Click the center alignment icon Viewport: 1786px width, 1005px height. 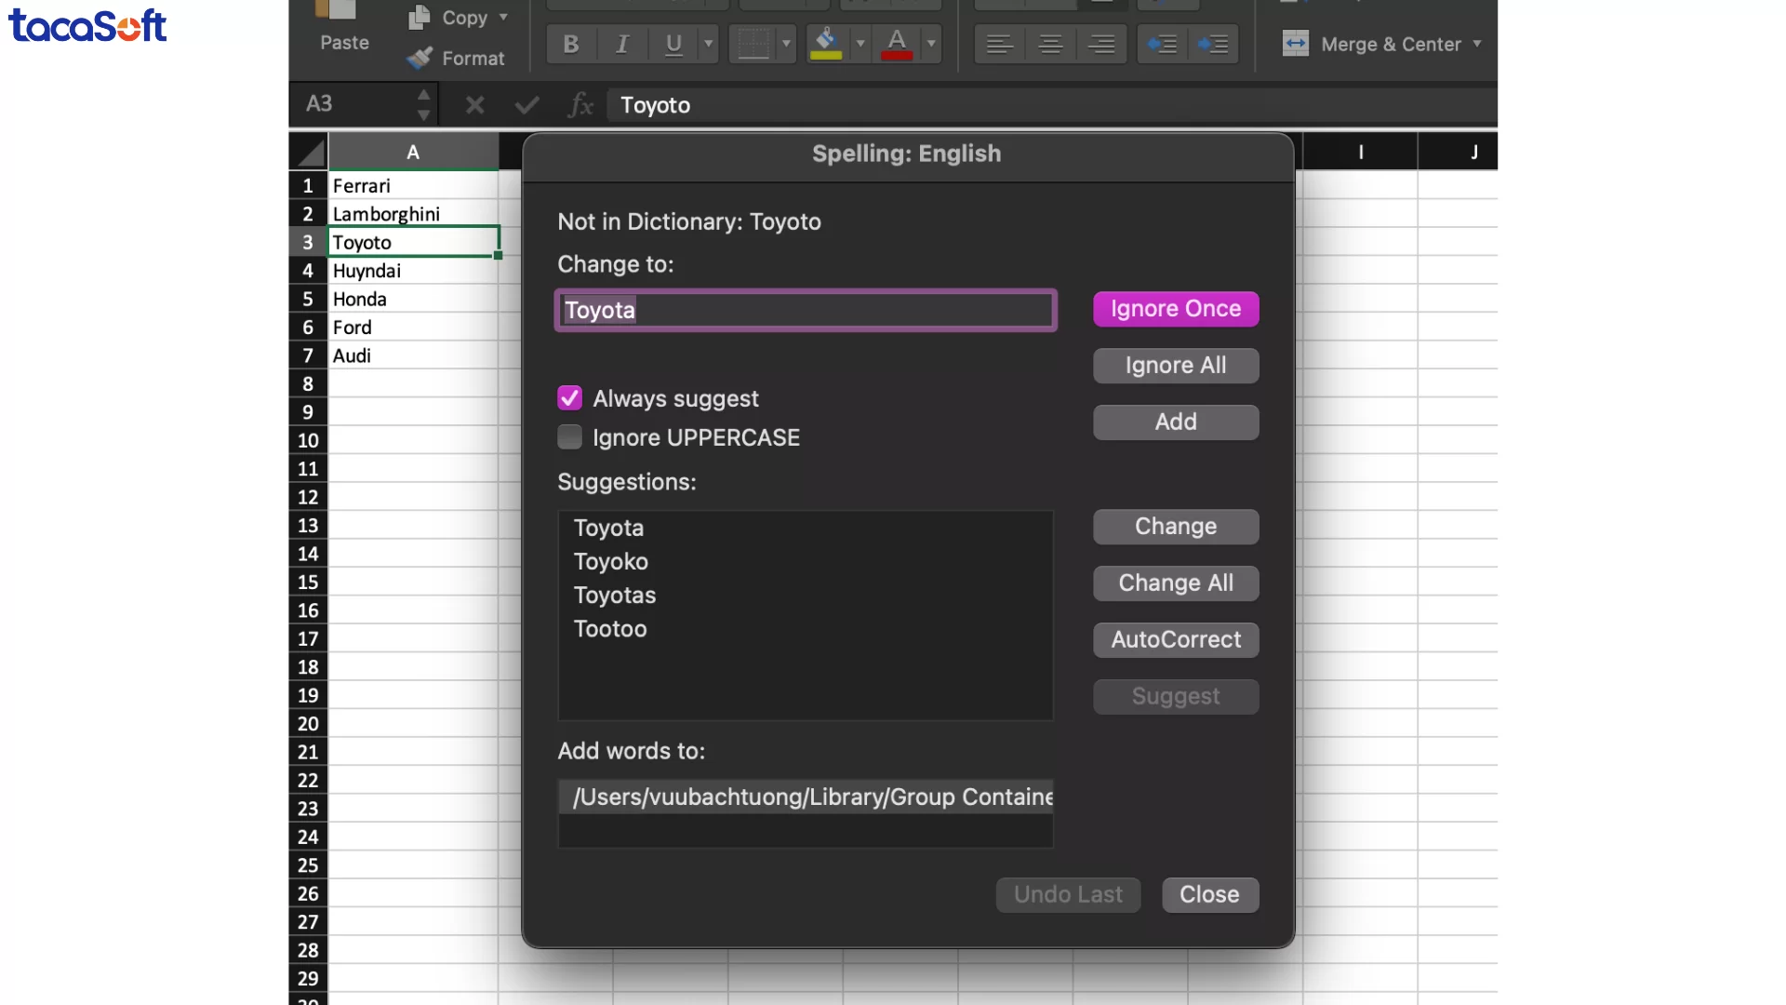[1050, 44]
